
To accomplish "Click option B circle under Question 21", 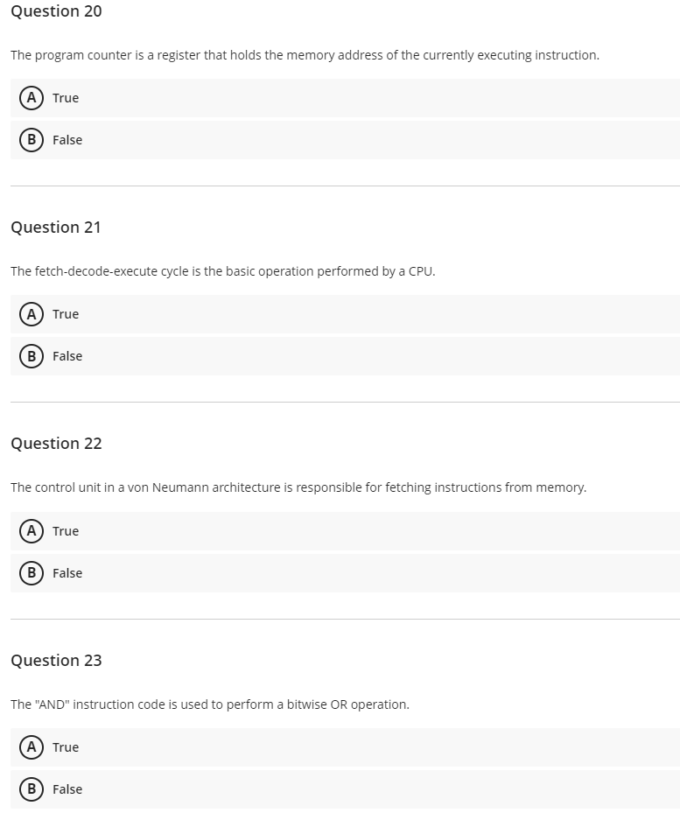I will pyautogui.click(x=32, y=356).
